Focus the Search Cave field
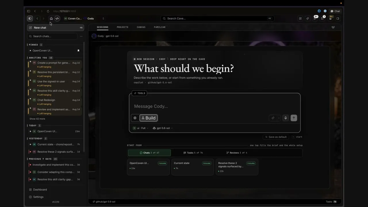 click(217, 18)
